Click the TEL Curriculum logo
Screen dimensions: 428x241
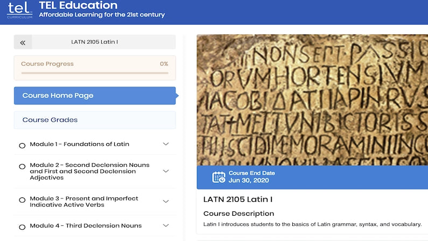20,10
